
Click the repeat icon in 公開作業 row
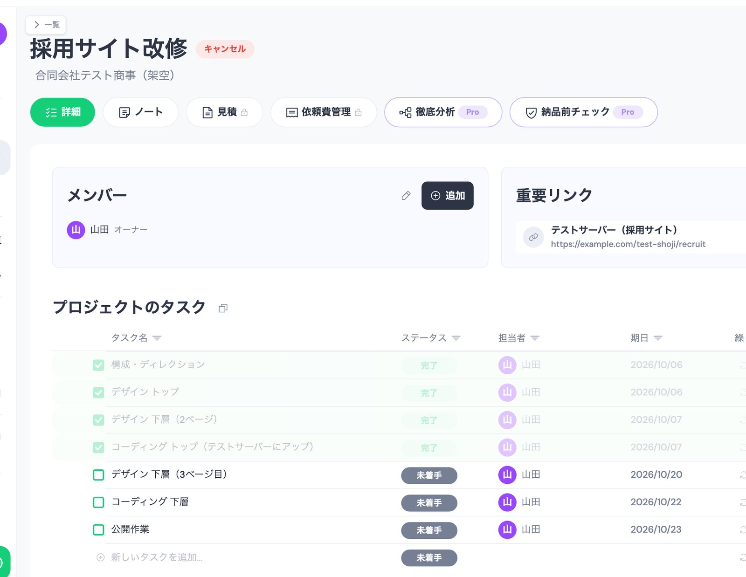point(742,530)
